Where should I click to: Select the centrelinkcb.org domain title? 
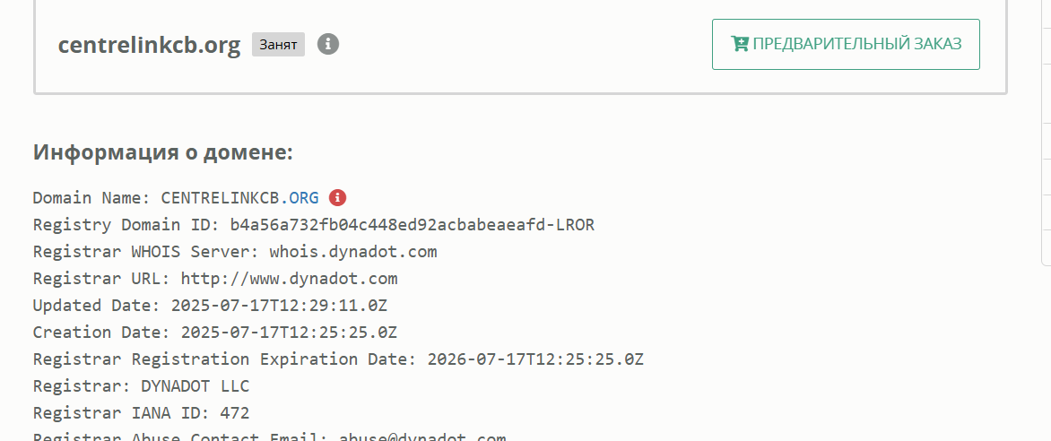tap(149, 46)
